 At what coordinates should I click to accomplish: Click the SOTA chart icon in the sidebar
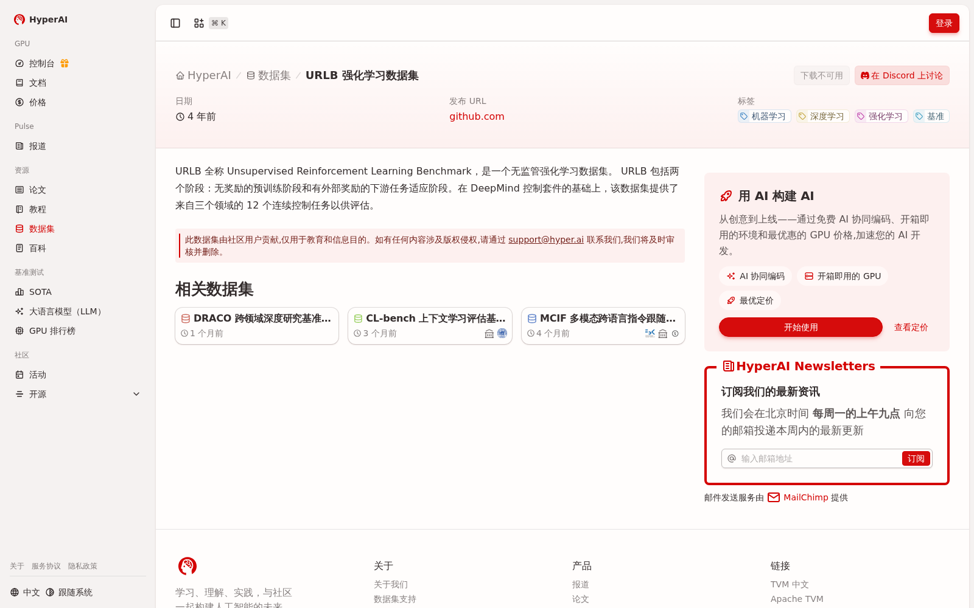(x=19, y=292)
